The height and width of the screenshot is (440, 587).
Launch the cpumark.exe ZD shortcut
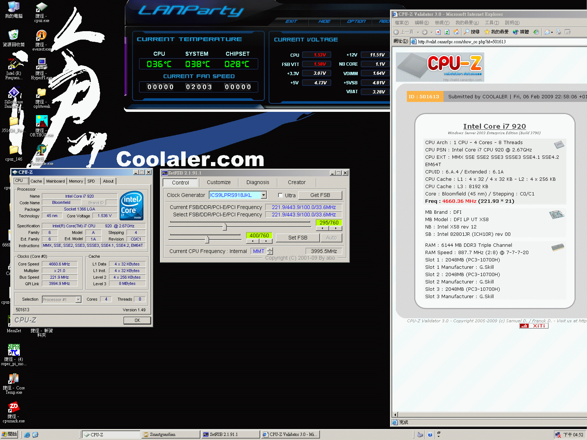point(14,412)
